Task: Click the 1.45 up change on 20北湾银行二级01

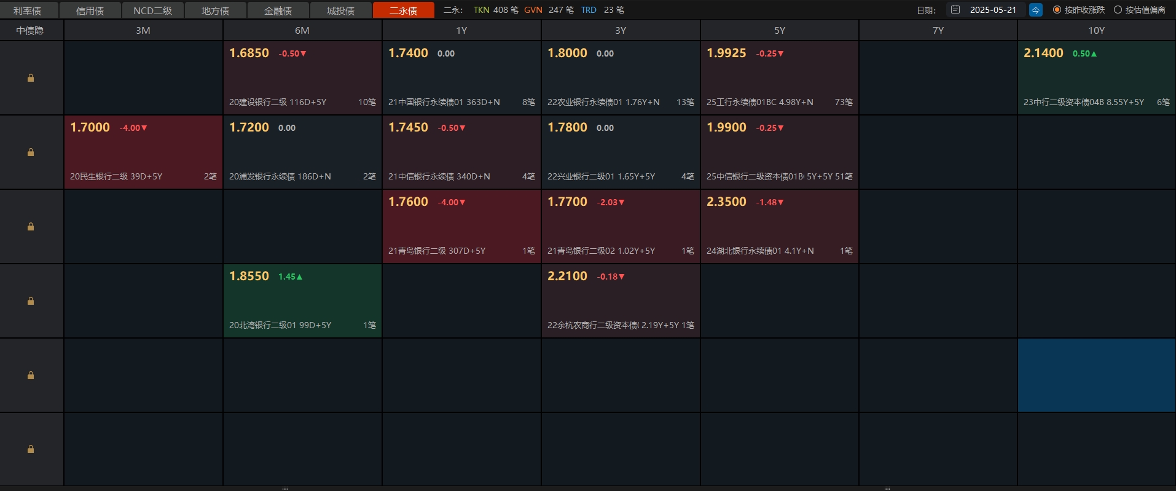Action: pyautogui.click(x=291, y=277)
